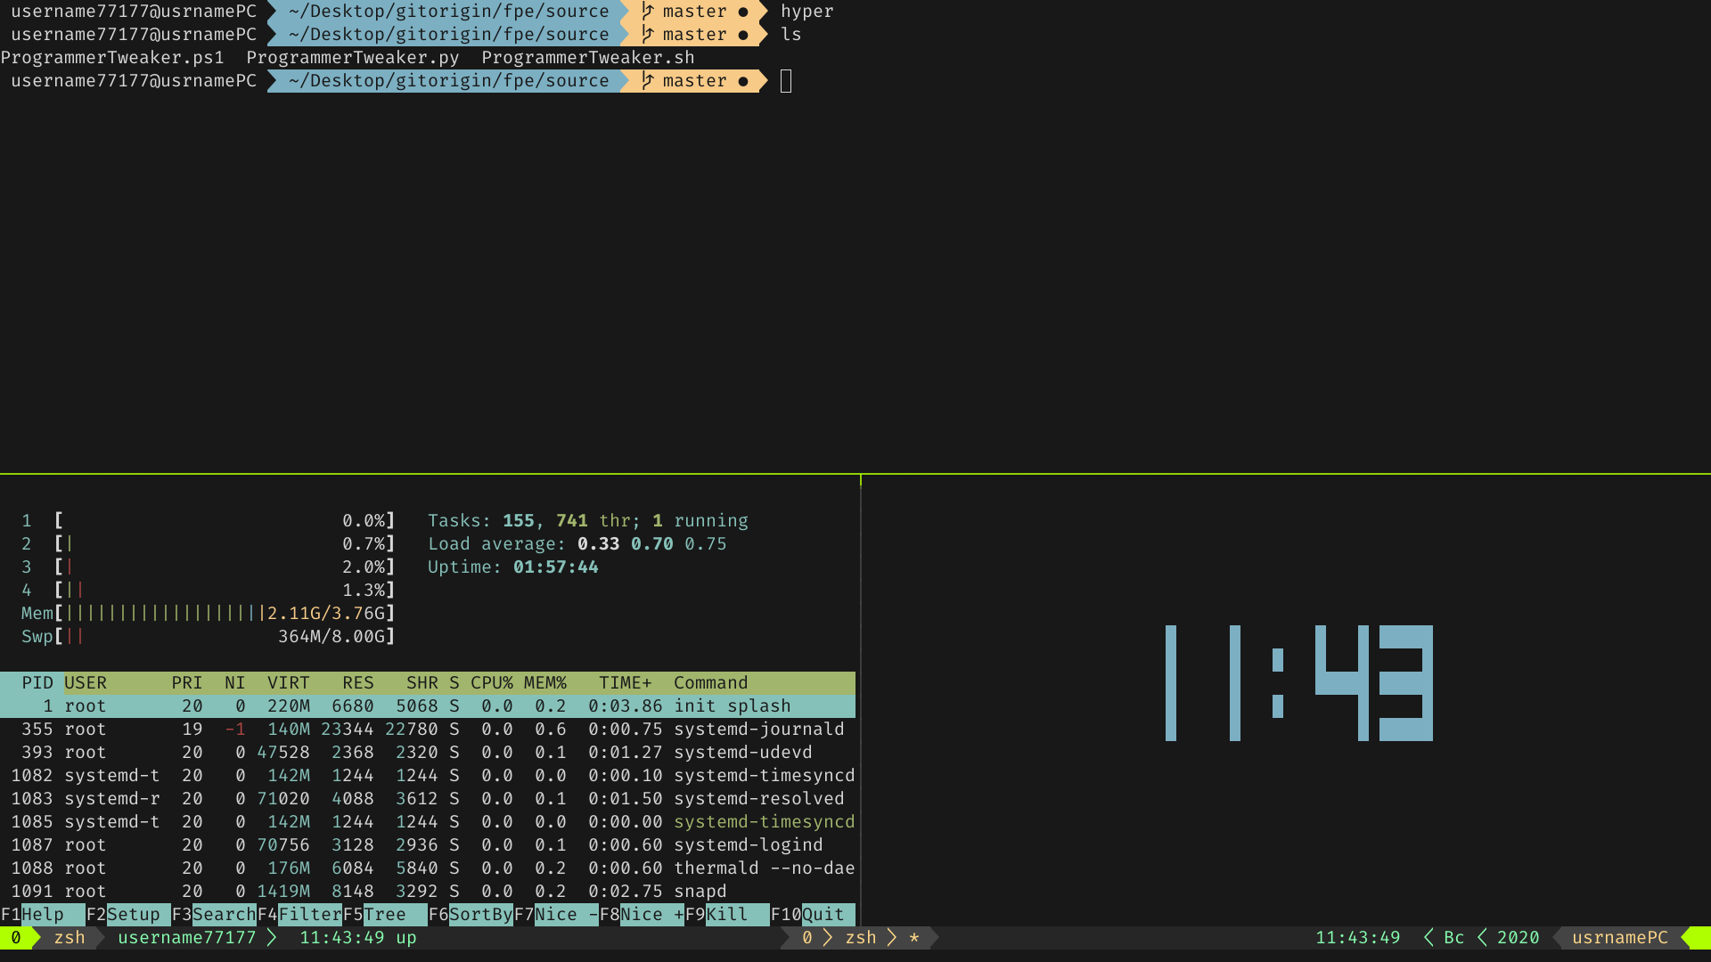1711x962 pixels.
Task: Open the F6 SortBy menu
Action: click(x=471, y=915)
